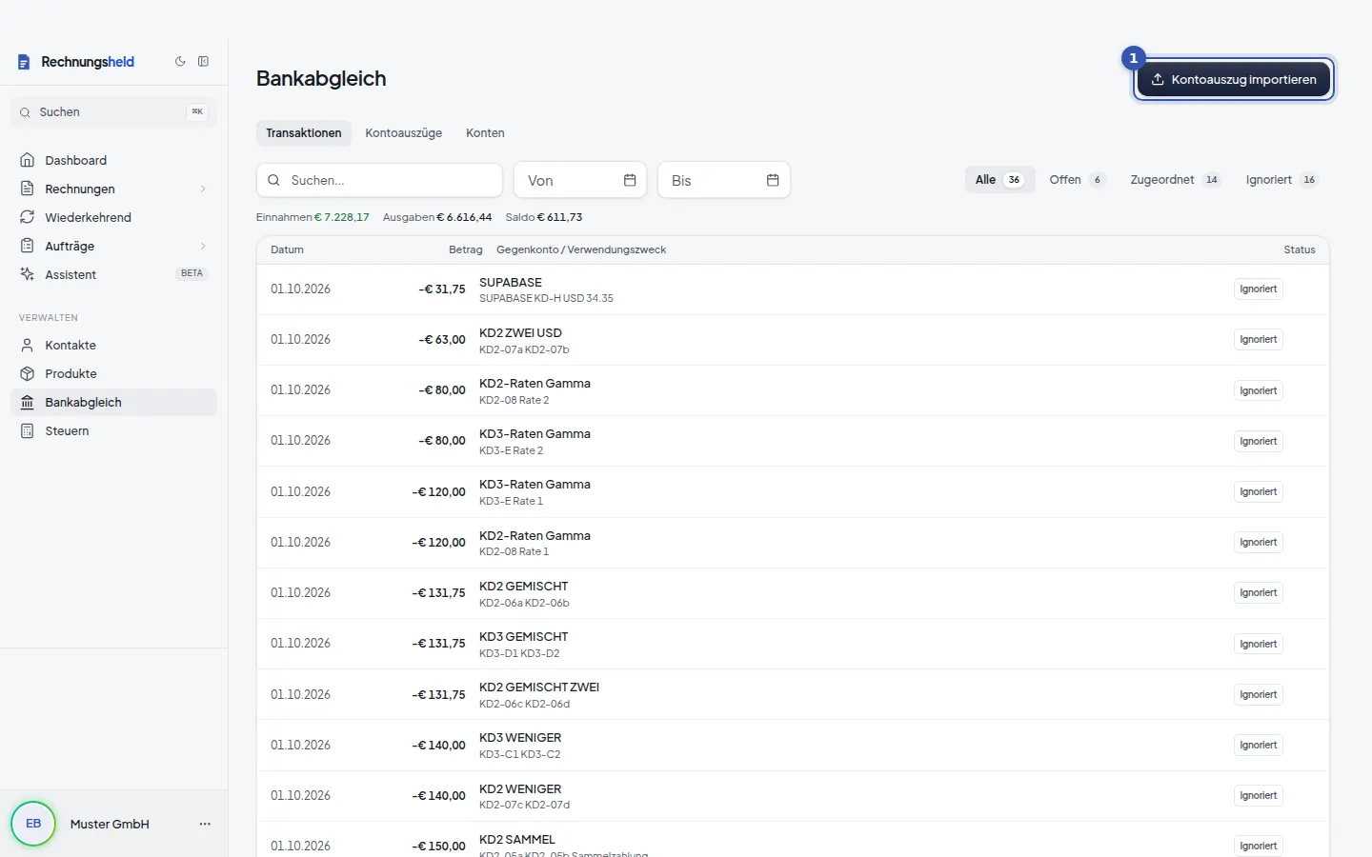
Task: Click the transactions Suchen field
Action: point(379,180)
